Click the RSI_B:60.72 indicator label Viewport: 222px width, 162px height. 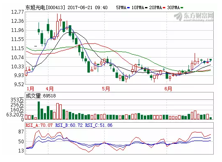69,125
